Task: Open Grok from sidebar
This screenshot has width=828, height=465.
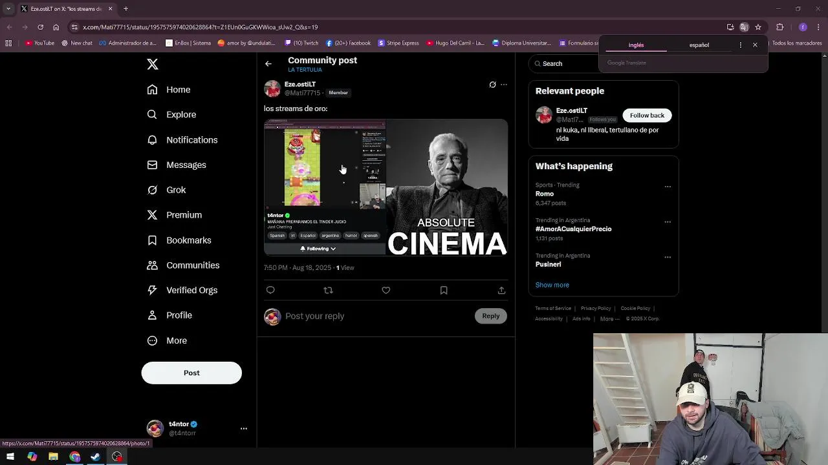Action: click(166, 190)
